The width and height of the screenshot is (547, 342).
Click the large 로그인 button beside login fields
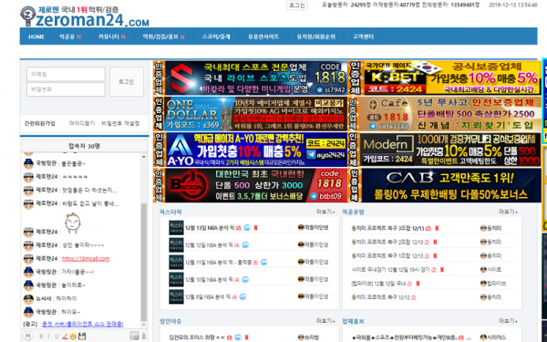(127, 82)
